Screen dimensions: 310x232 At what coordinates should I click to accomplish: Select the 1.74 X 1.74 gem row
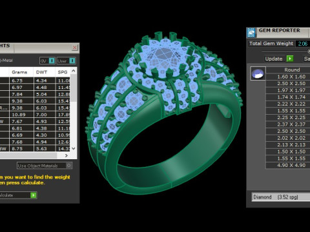(x=288, y=97)
